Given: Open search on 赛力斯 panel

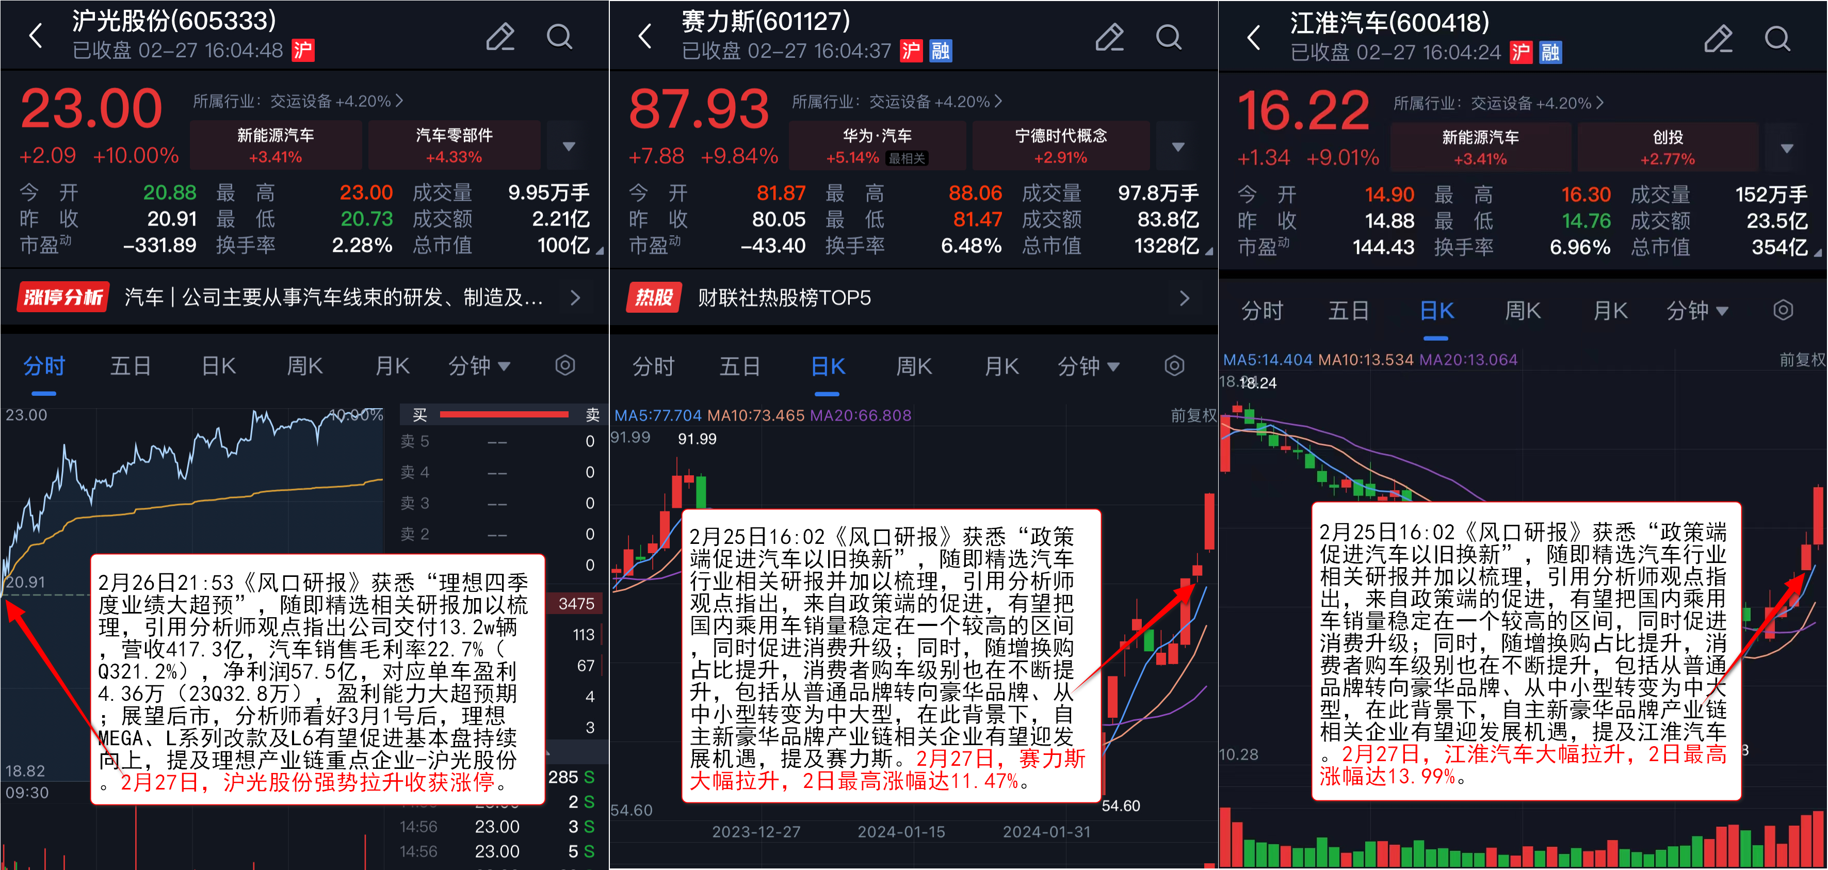Looking at the screenshot, I should (x=1169, y=37).
